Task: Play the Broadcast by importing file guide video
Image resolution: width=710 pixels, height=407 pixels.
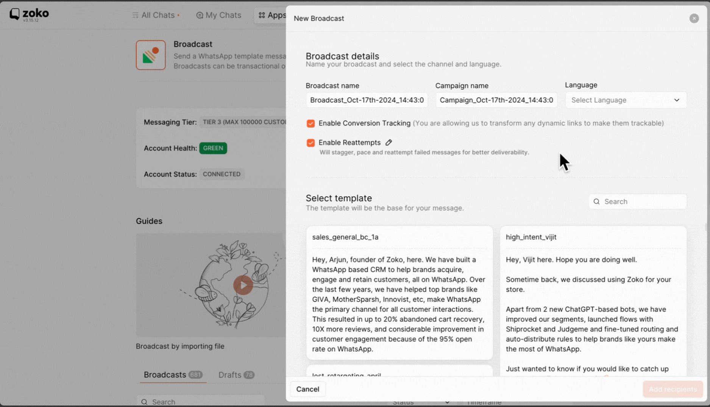Action: click(x=243, y=285)
